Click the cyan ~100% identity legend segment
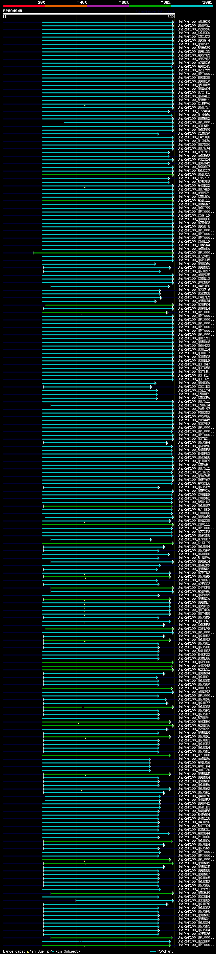Image resolution: width=216 pixels, height=954 pixels. tap(192, 6)
